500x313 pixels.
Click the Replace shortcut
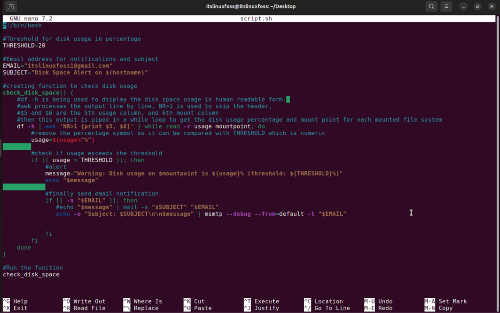(141, 308)
